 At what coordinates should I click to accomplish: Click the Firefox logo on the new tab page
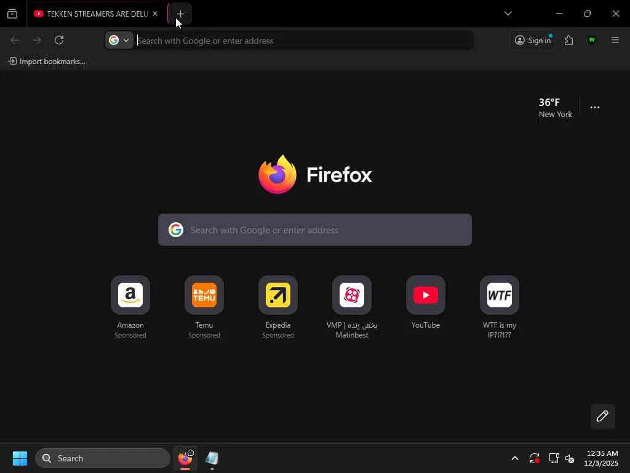click(x=316, y=174)
